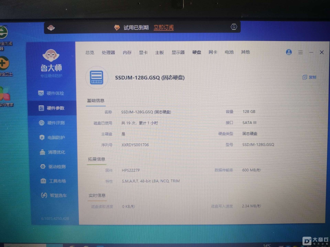Open the 电池 tab
This screenshot has height=247, width=330.
pos(229,52)
